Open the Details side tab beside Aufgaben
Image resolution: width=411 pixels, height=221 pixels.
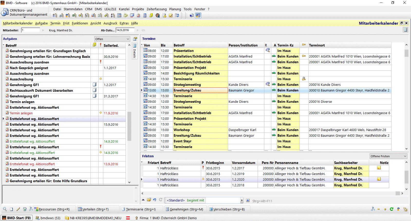tap(135, 51)
